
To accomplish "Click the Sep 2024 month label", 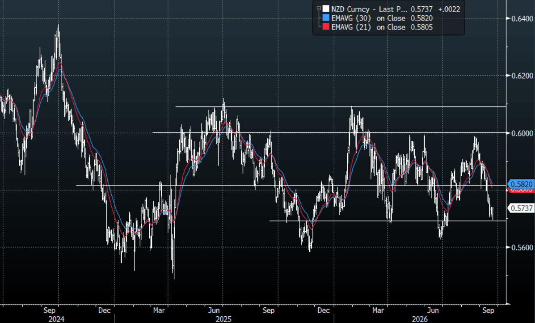I will pyautogui.click(x=50, y=310).
